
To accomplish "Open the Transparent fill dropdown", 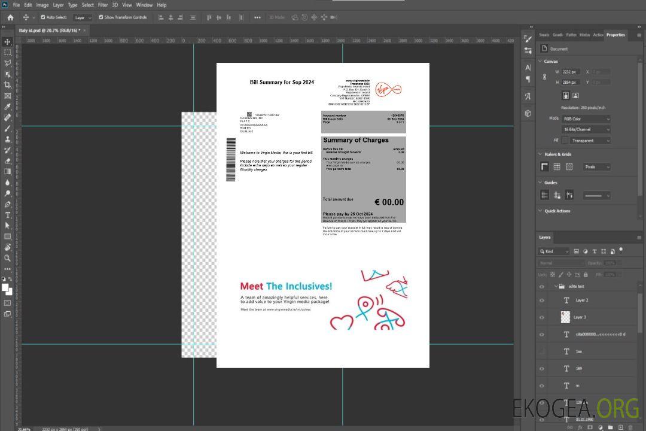I will point(590,141).
